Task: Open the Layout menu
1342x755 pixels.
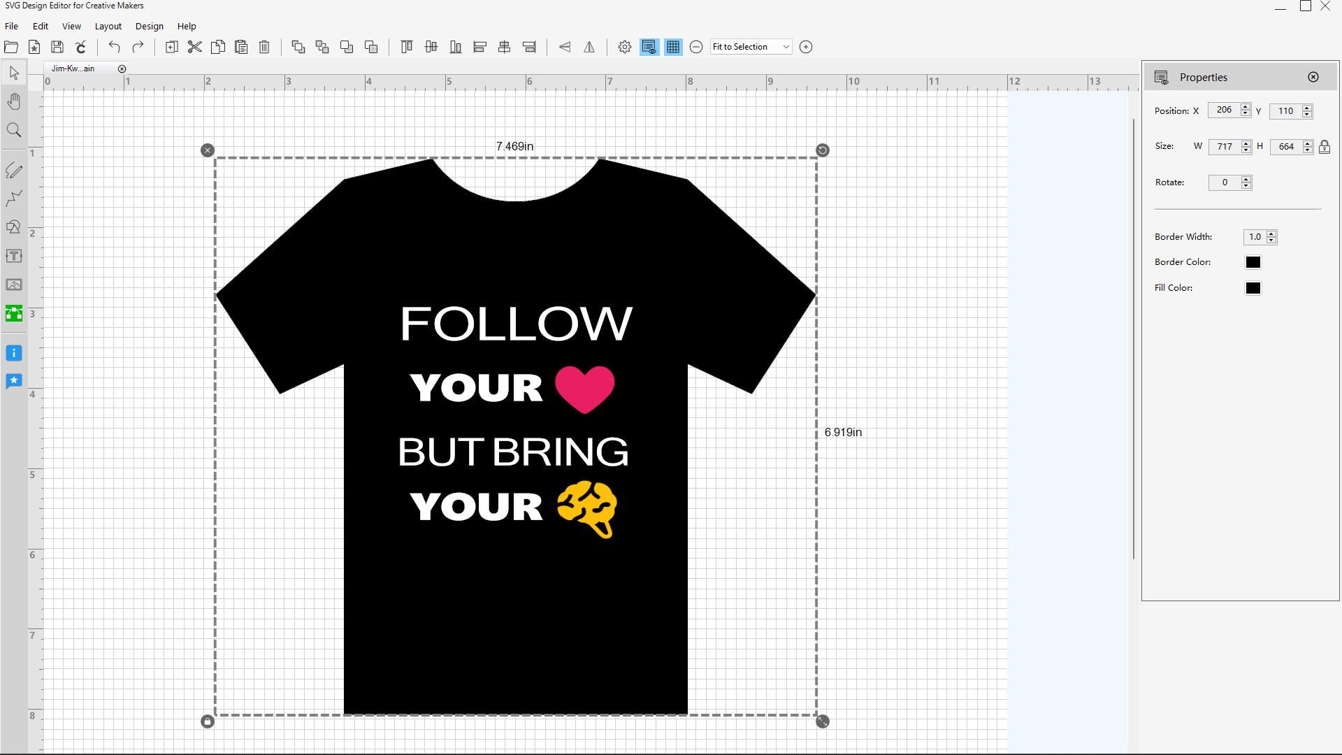Action: (108, 26)
